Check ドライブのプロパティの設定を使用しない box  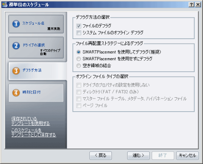point(79,85)
